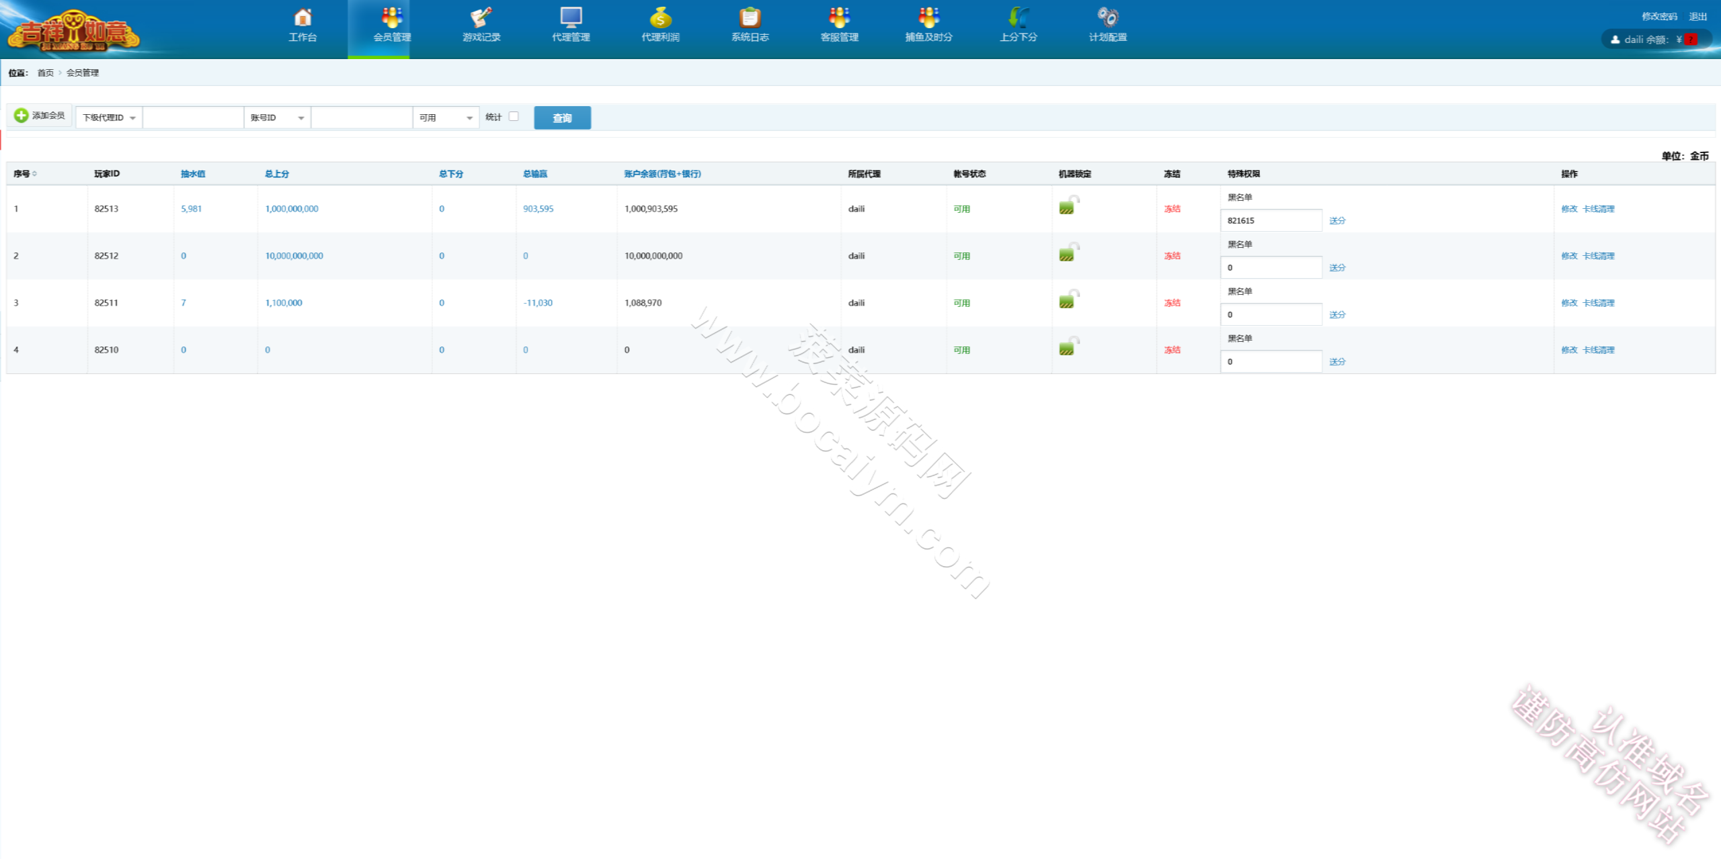The height and width of the screenshot is (859, 1721).
Task: Open 代理管理 monitor icon
Action: pyautogui.click(x=571, y=17)
